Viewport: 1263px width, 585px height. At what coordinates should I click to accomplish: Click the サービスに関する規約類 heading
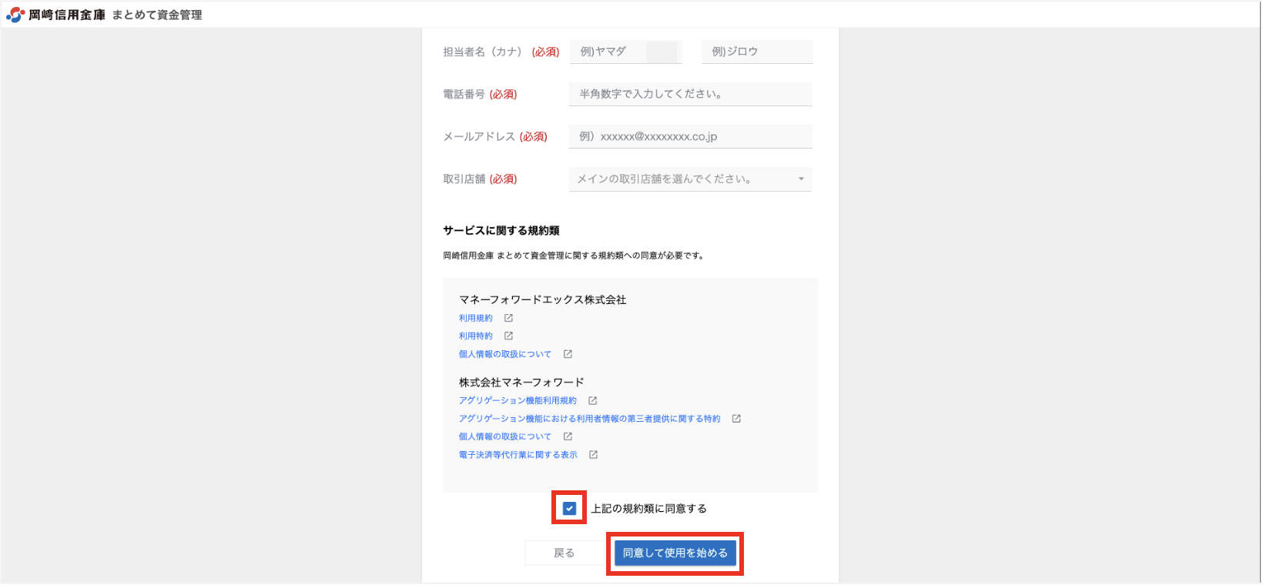click(501, 230)
